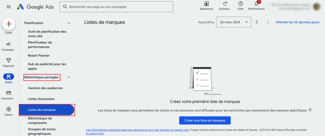Collapse the Bibliothèque partagée section chevron
The image size is (325, 136).
pos(69,77)
